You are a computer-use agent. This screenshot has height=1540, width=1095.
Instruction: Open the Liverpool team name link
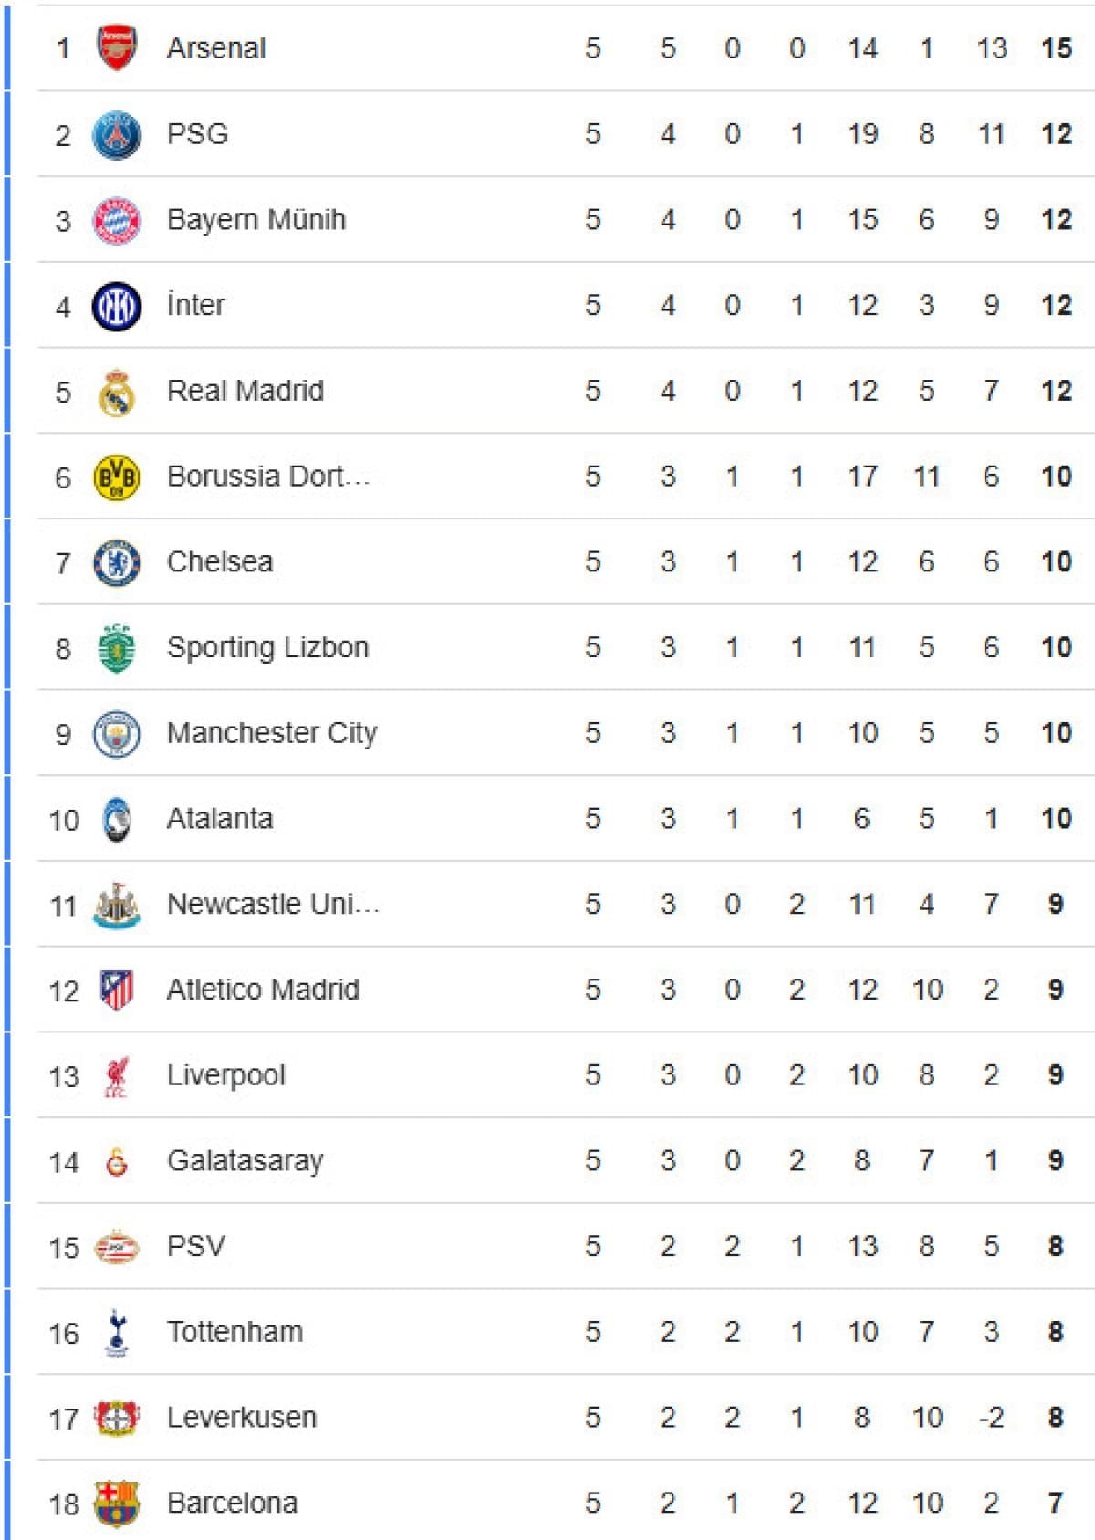[225, 1075]
